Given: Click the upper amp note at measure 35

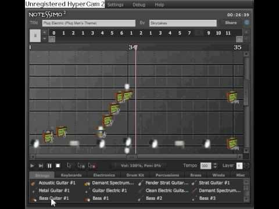Looking at the screenshot, I should (233, 98).
